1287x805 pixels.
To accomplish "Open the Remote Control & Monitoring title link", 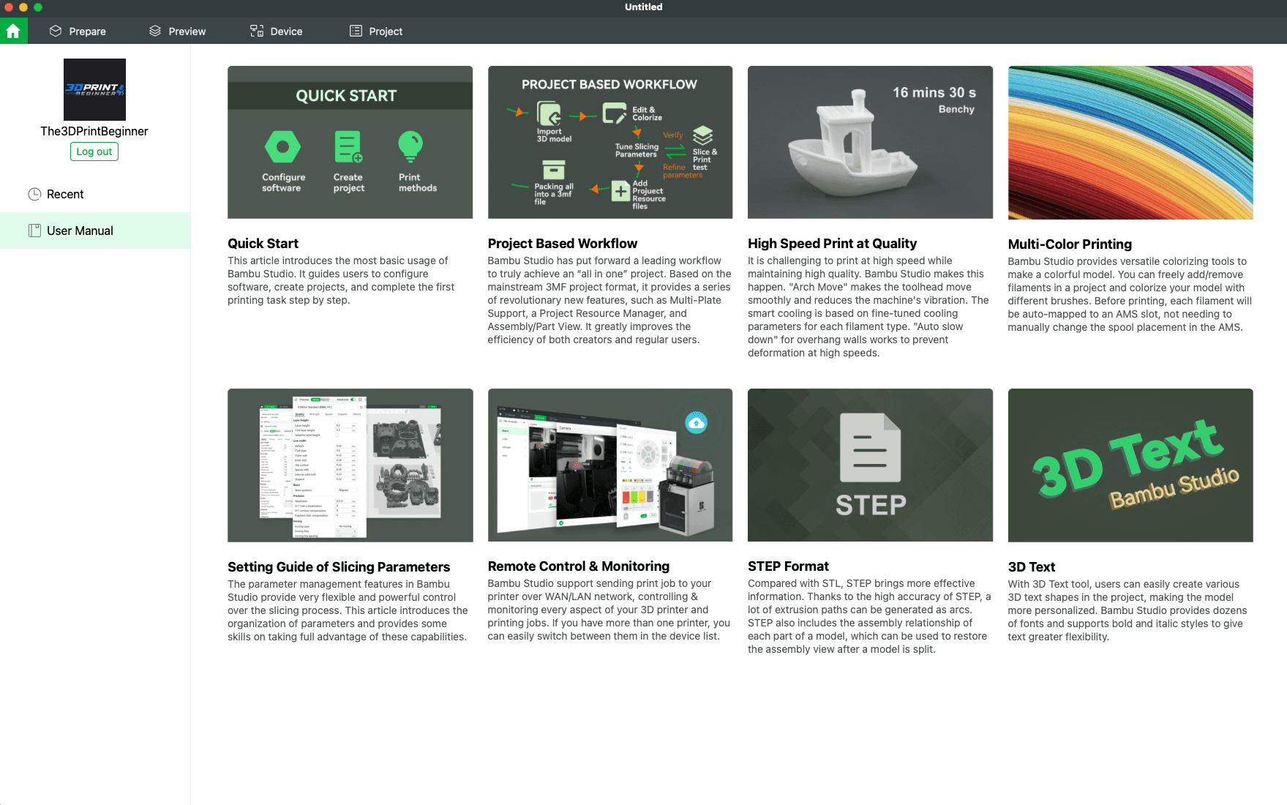I will pos(578,566).
